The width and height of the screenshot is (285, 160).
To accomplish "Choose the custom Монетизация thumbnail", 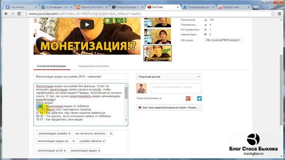I will [157, 53].
